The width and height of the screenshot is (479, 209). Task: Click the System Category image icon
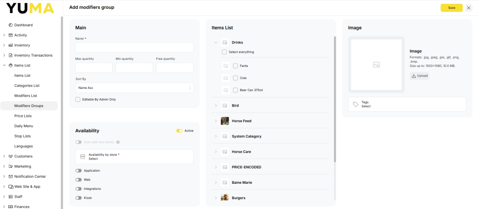(x=225, y=136)
